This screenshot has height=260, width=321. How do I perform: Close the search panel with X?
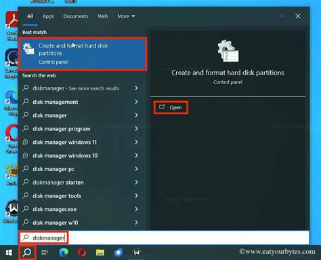click(298, 16)
